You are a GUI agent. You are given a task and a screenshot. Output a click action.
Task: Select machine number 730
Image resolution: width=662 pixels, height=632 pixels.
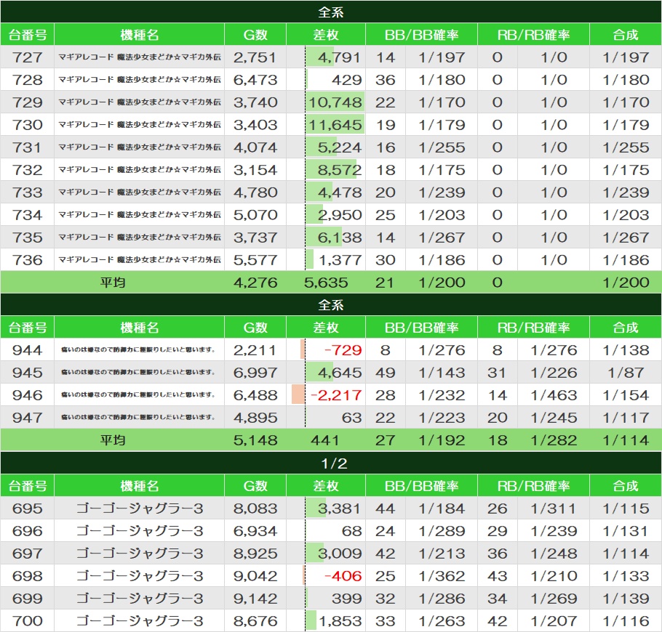tap(28, 125)
